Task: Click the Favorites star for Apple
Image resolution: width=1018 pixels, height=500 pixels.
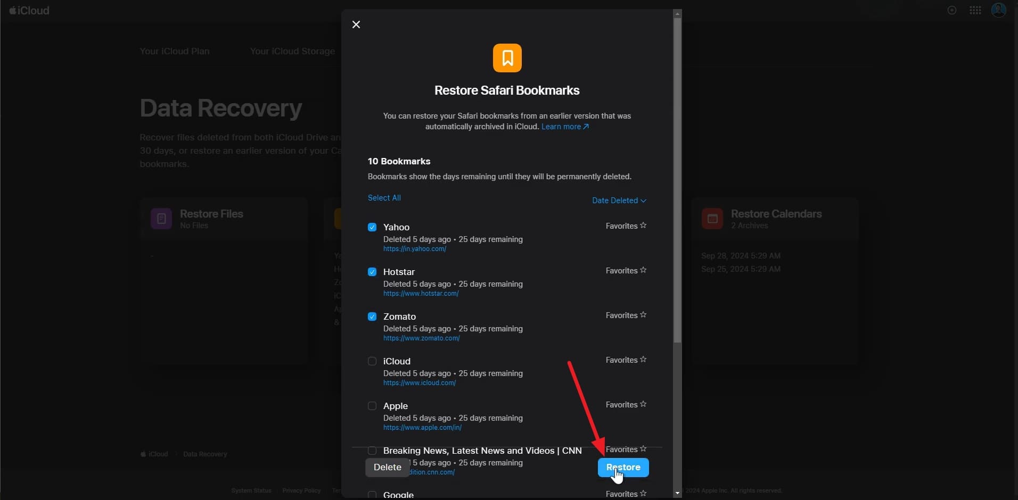Action: coord(643,404)
